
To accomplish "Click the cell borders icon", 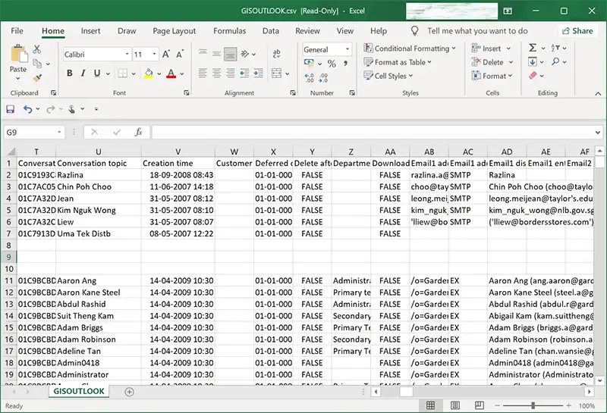I will click(x=123, y=73).
